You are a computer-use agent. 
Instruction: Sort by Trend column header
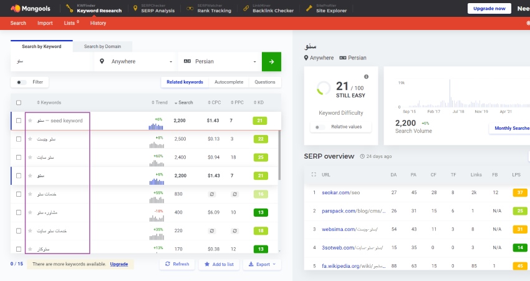(x=160, y=102)
